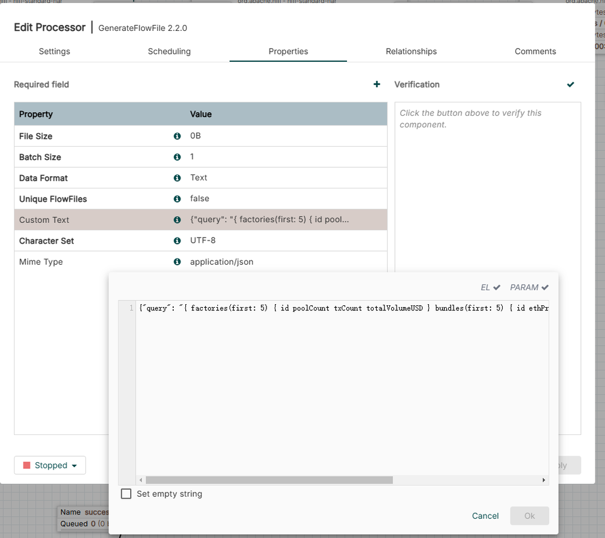Viewport: 605px width, 538px height.
Task: Click the File Size info icon
Action: (177, 136)
